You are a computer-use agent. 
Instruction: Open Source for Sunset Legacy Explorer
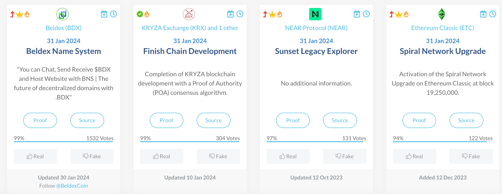point(340,120)
